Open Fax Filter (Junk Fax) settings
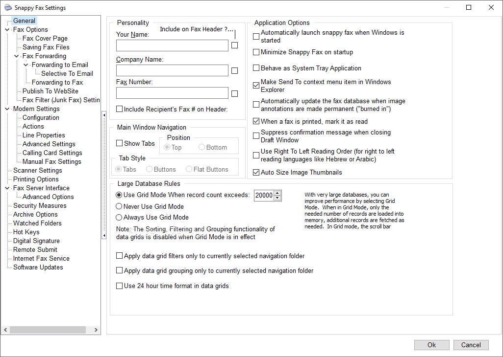This screenshot has height=357, width=503. (x=61, y=100)
